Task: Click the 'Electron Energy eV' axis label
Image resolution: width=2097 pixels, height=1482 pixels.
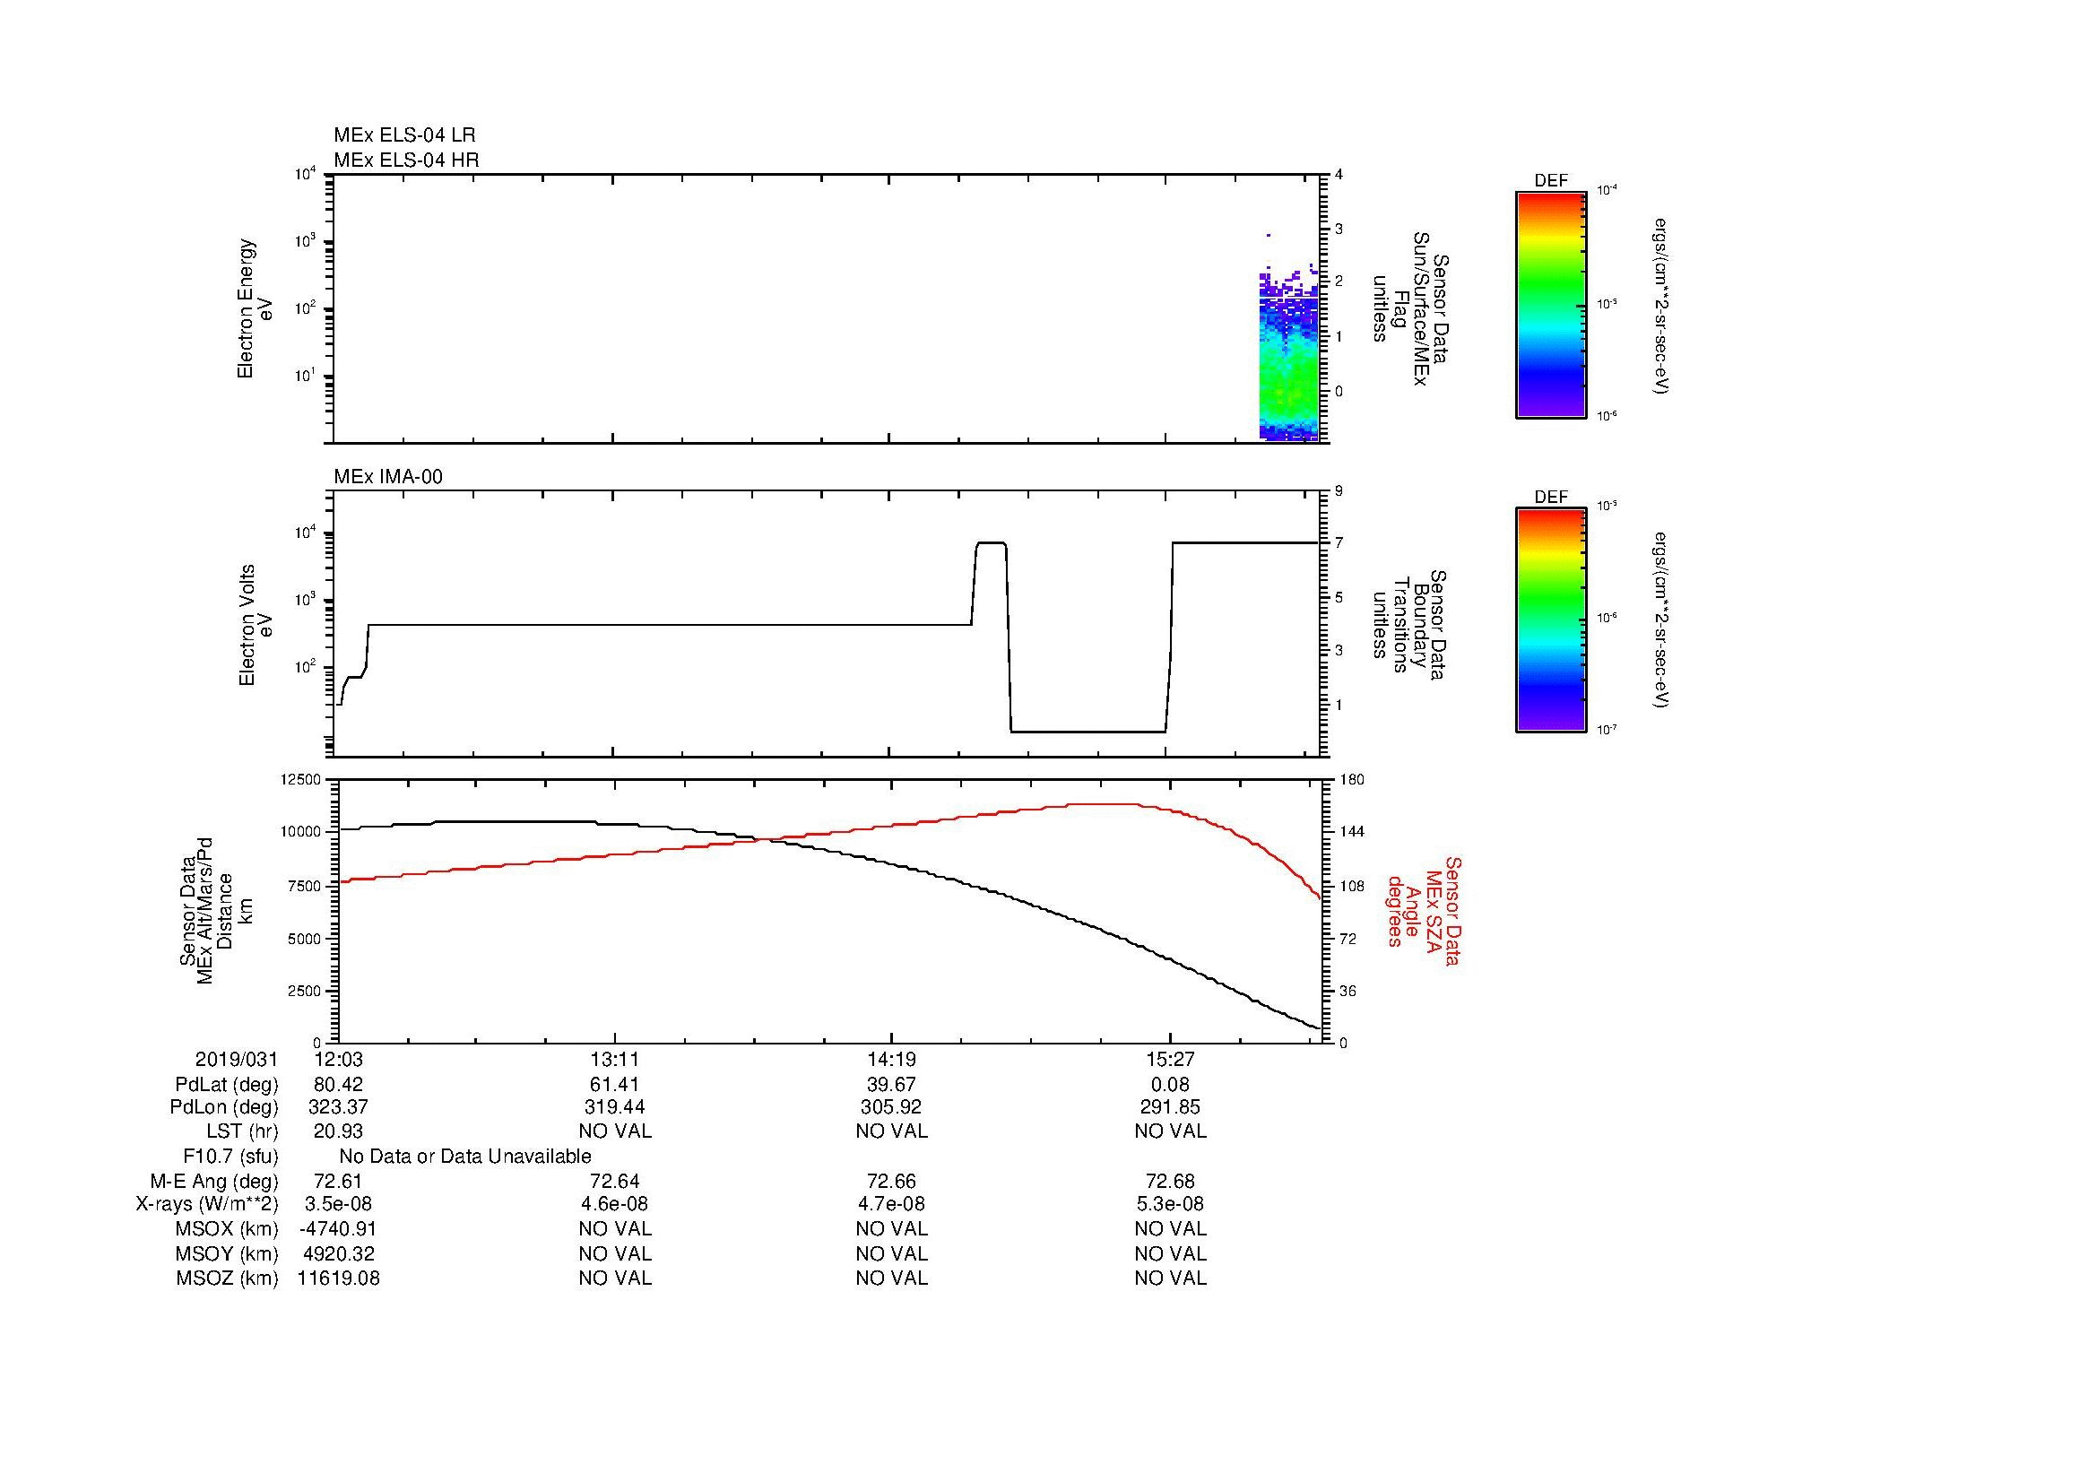Action: [x=256, y=308]
